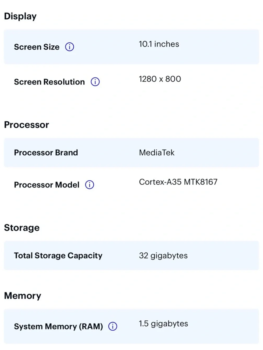Click the Memory section heading

23,296
